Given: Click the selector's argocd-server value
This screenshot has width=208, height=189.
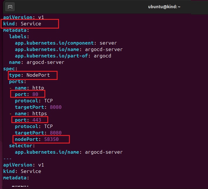Looking at the screenshot, I should (x=104, y=152).
